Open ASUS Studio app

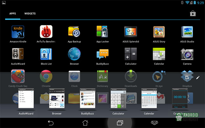187,32
